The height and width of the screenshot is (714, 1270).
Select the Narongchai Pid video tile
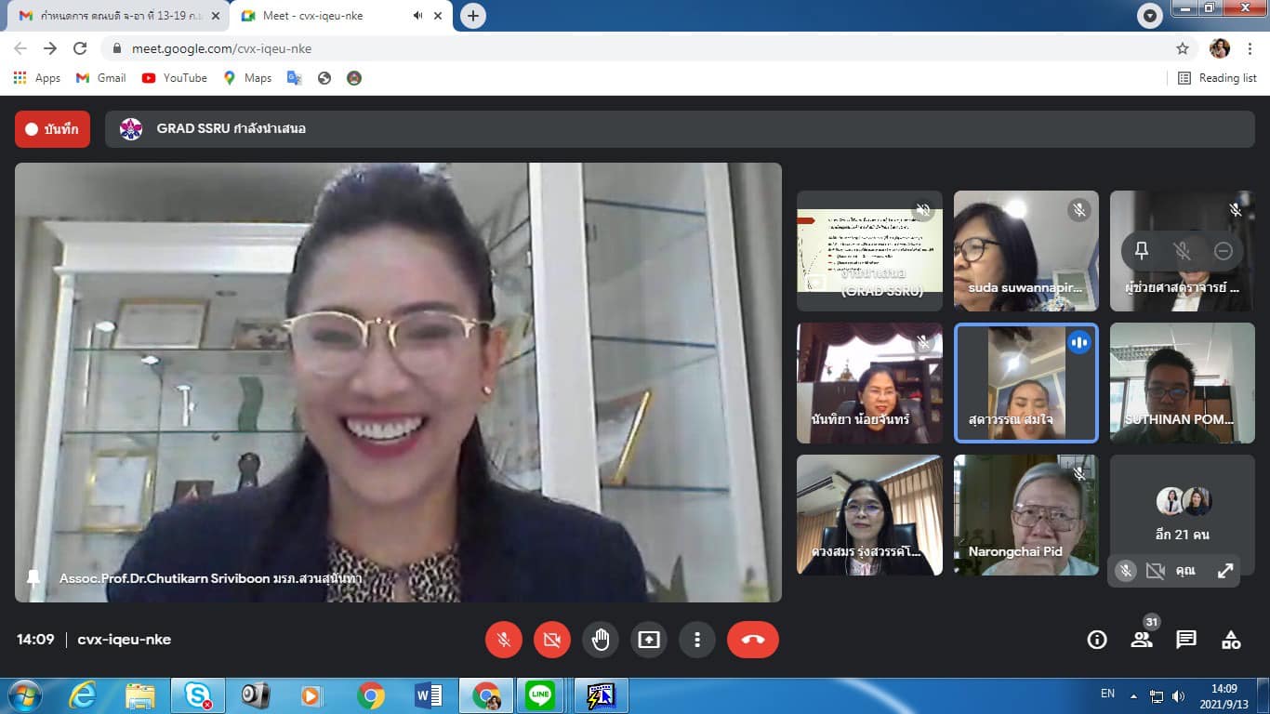coord(1025,515)
